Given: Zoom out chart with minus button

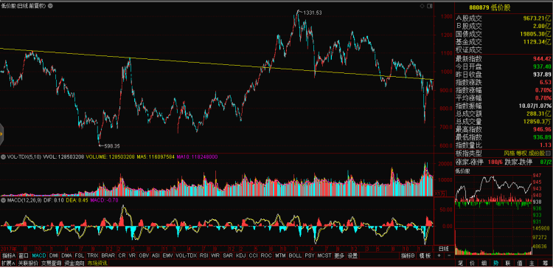Looking at the screenshot, I should [x=448, y=255].
